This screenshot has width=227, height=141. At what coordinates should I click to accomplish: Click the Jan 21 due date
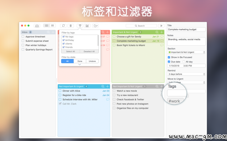(156, 36)
